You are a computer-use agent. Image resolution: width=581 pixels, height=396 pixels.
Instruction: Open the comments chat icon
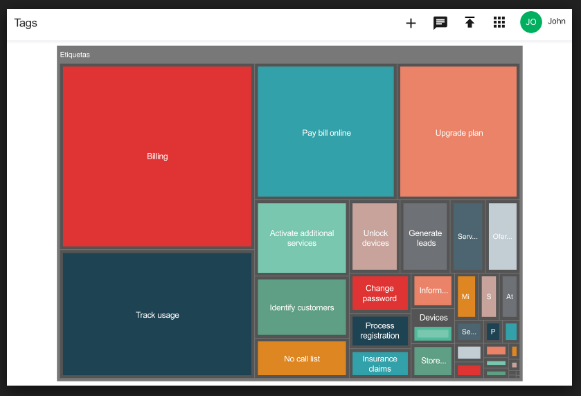440,23
